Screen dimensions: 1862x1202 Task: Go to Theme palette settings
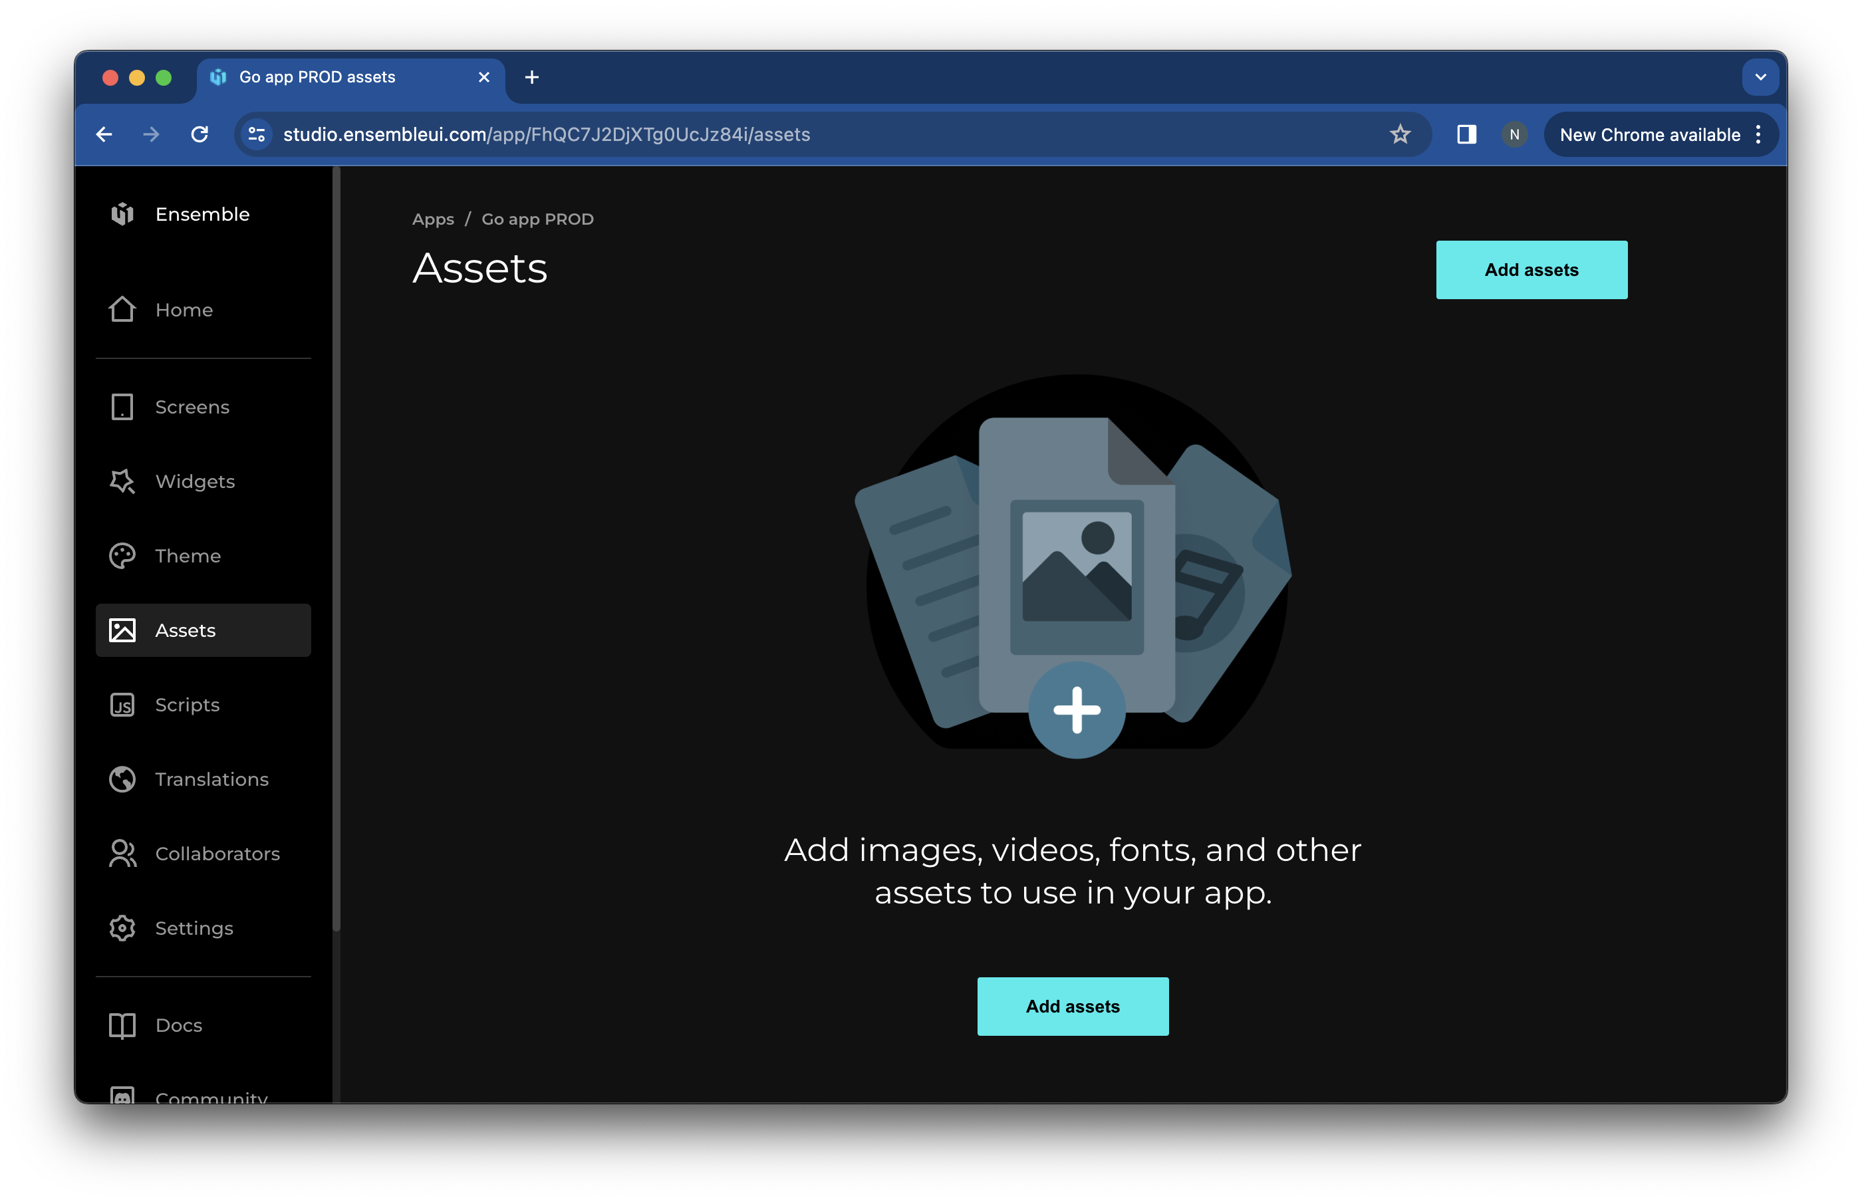[x=188, y=556]
